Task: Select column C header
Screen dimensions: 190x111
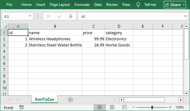Action: coord(94,26)
